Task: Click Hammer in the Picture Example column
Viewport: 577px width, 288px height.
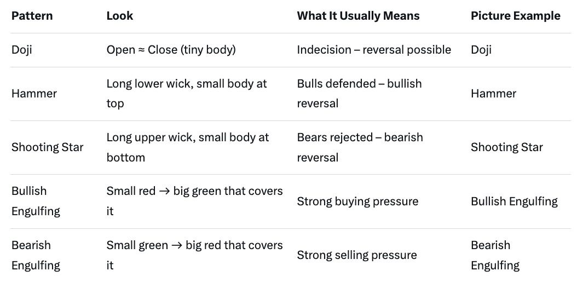Action: tap(493, 94)
